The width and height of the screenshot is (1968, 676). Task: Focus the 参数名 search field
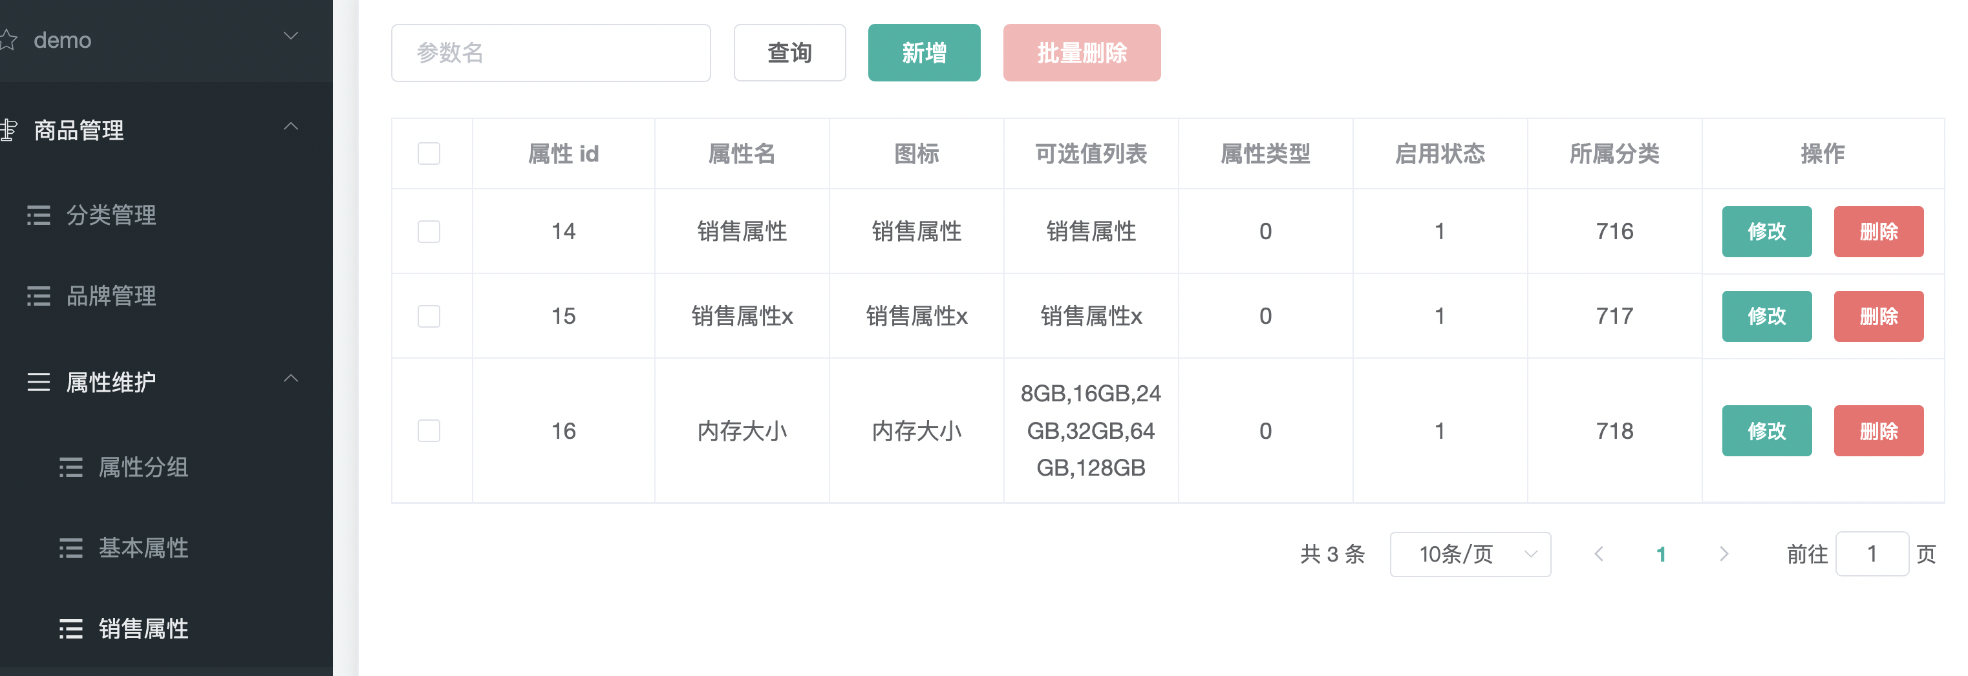pos(550,53)
